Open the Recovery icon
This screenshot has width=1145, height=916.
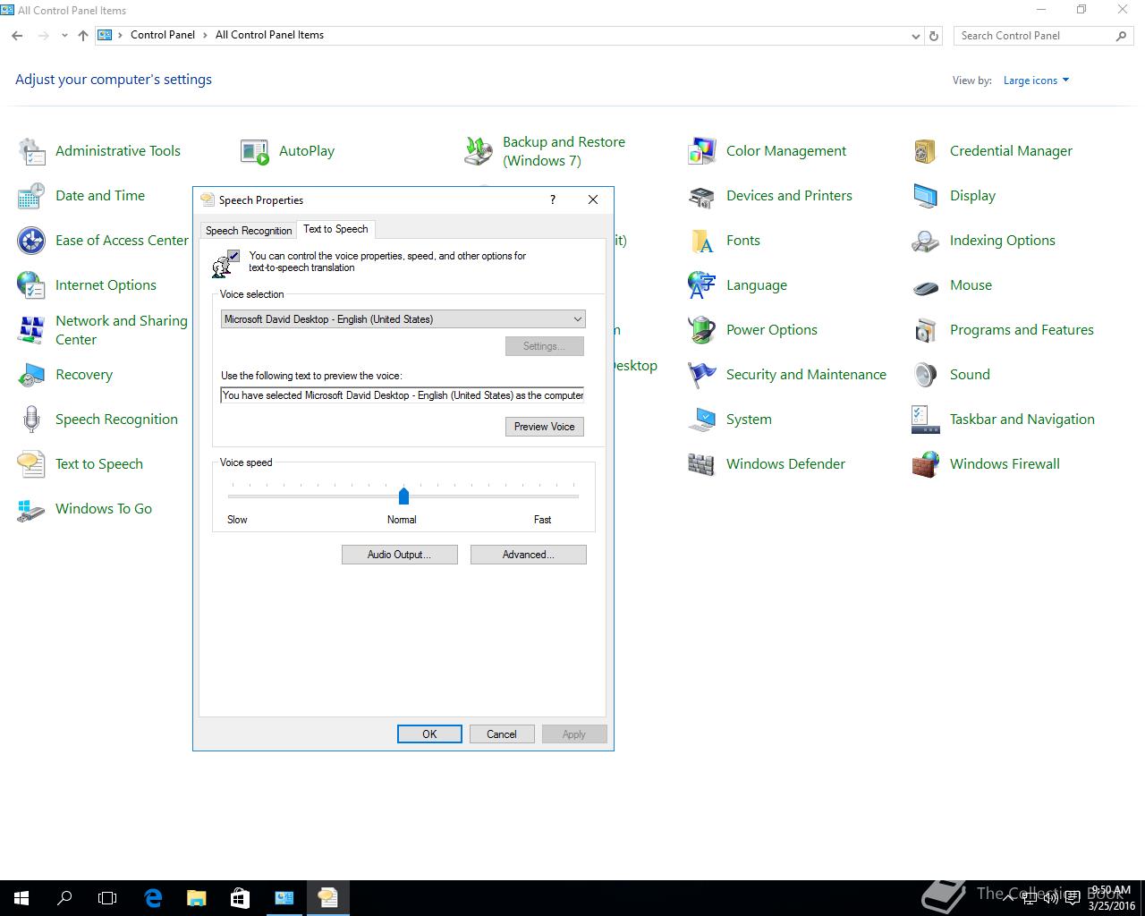click(x=31, y=375)
